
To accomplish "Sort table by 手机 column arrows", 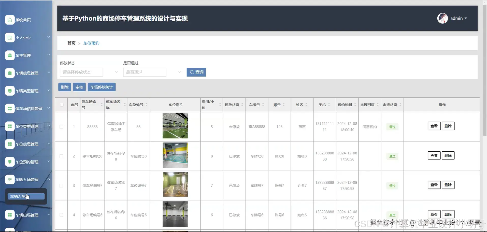I will pyautogui.click(x=329, y=105).
